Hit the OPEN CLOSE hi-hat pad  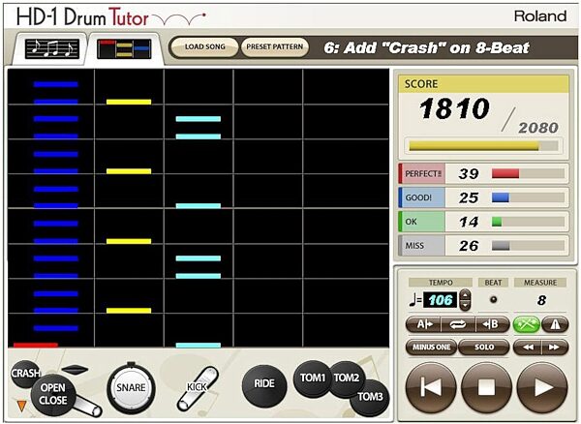point(53,394)
